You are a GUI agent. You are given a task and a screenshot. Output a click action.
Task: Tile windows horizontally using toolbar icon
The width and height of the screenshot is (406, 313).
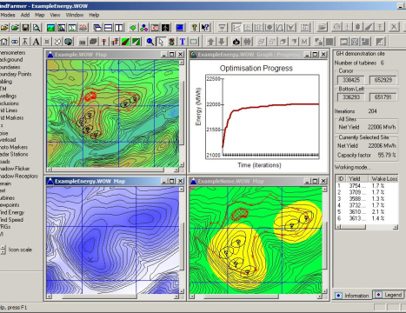[x=109, y=28]
